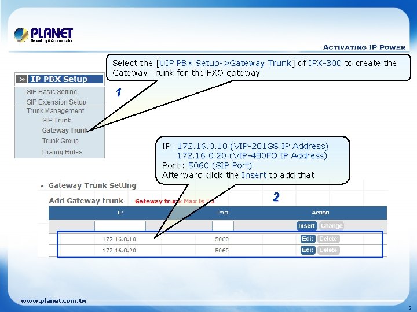Select SIP Extension Setup in menu
417x312 pixels.
pyautogui.click(x=56, y=102)
